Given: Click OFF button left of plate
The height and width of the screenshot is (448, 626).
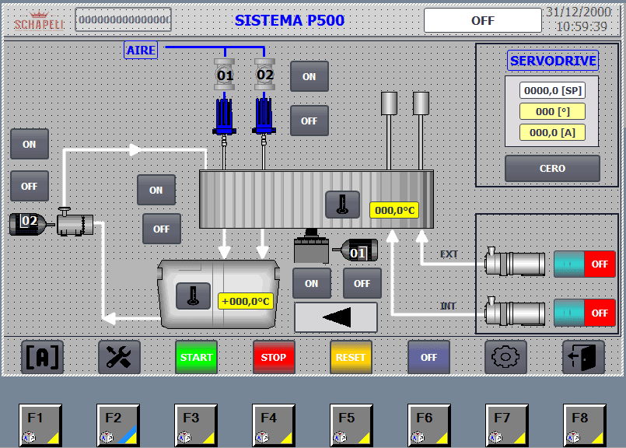Looking at the screenshot, I should tap(162, 229).
